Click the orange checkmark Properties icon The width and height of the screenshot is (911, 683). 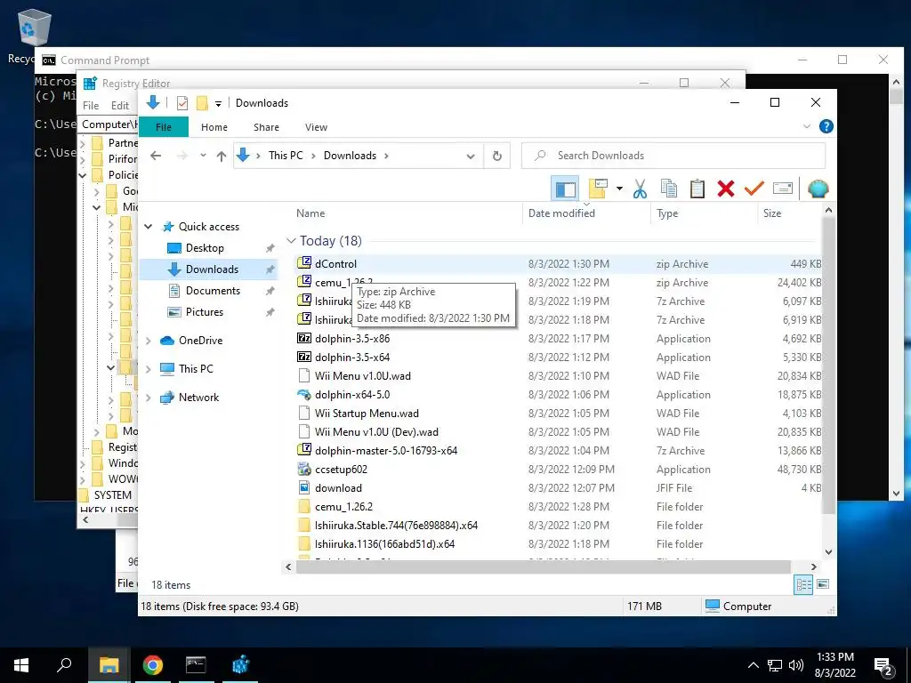click(x=754, y=189)
